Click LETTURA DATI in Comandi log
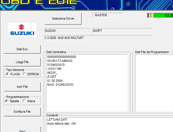The height and width of the screenshot is (132, 173). pyautogui.click(x=57, y=120)
